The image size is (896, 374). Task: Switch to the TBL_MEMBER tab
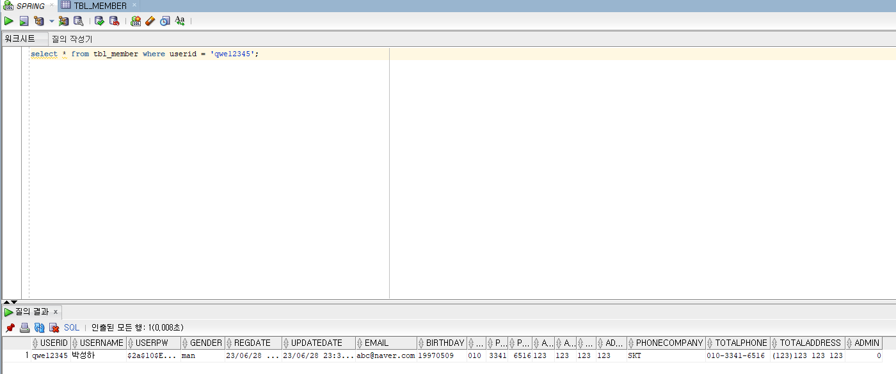(x=100, y=6)
